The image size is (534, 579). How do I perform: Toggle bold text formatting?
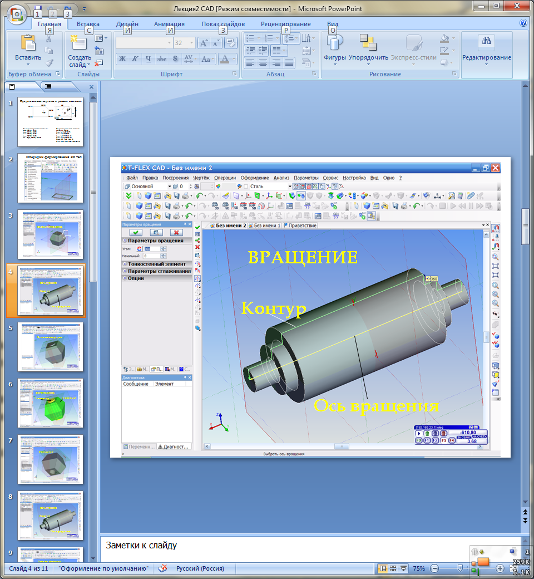coord(122,59)
